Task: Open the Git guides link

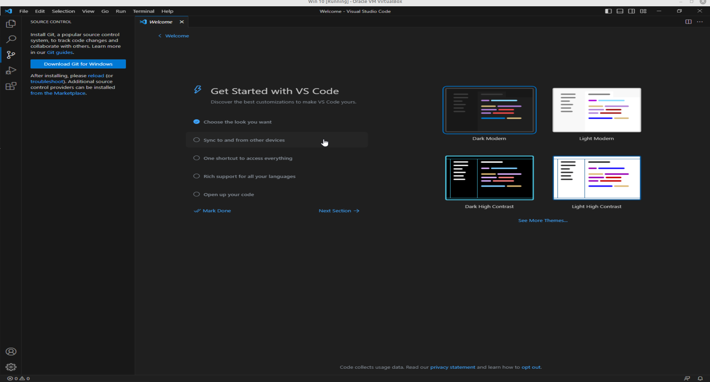Action: click(x=60, y=52)
